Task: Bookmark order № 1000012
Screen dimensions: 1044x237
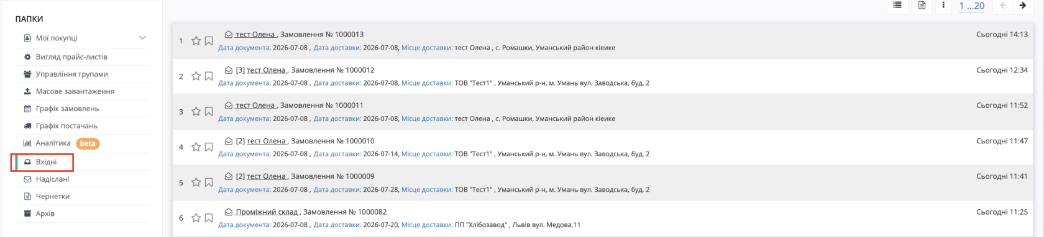Action: (x=209, y=76)
